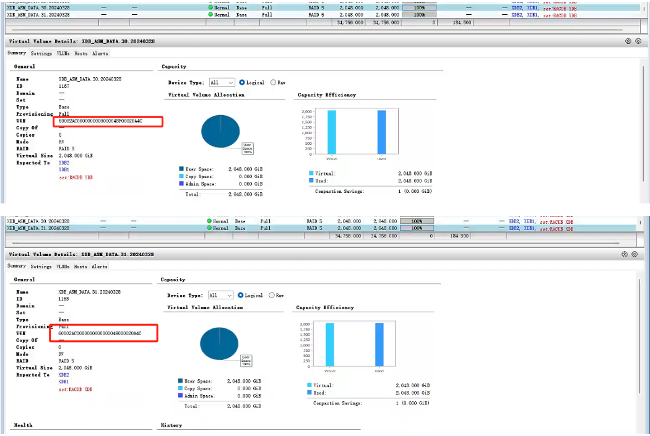This screenshot has width=650, height=436.
Task: Open the VLUNs tab of the DATA.31 details
Action: [x=63, y=266]
